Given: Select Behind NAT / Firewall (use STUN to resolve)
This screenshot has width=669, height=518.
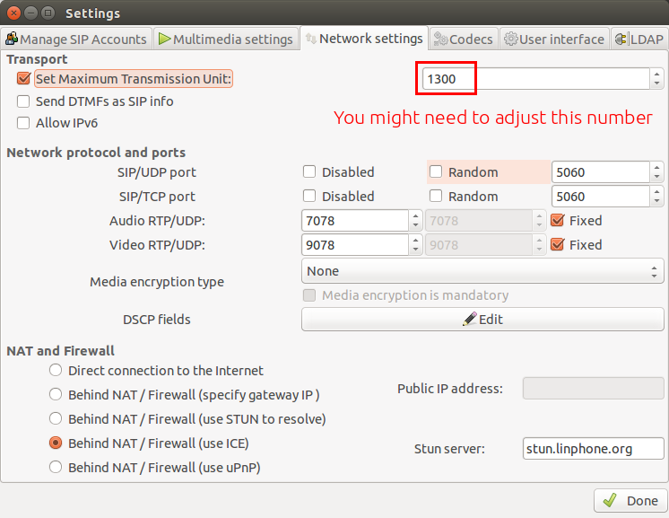Looking at the screenshot, I should point(56,418).
